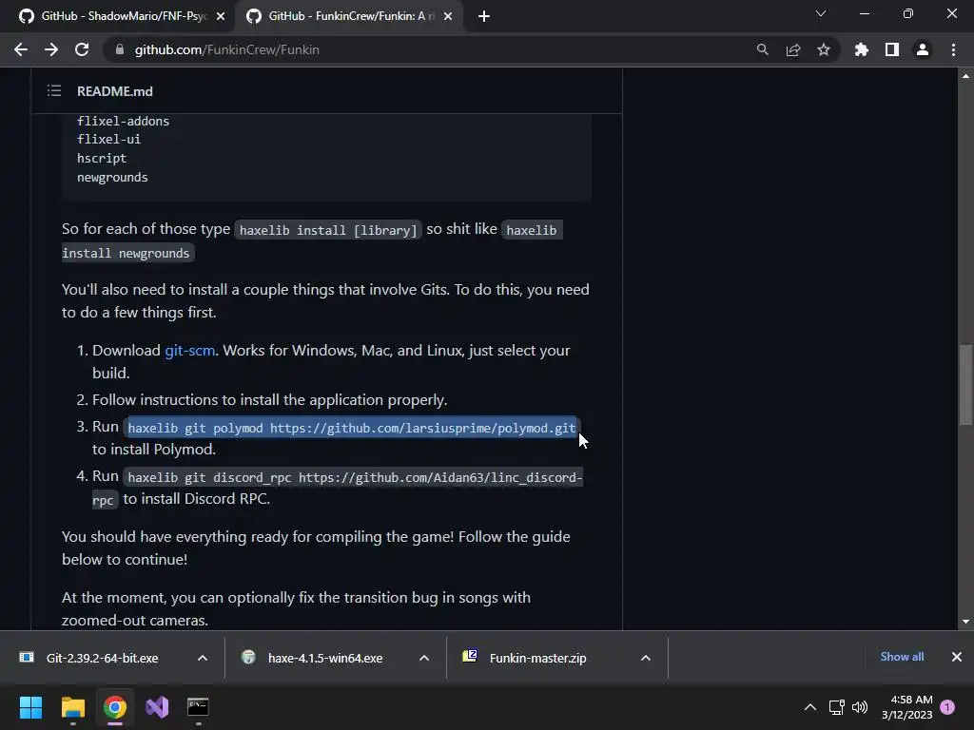
Task: Click the scrollbar up arrow
Action: point(965,76)
